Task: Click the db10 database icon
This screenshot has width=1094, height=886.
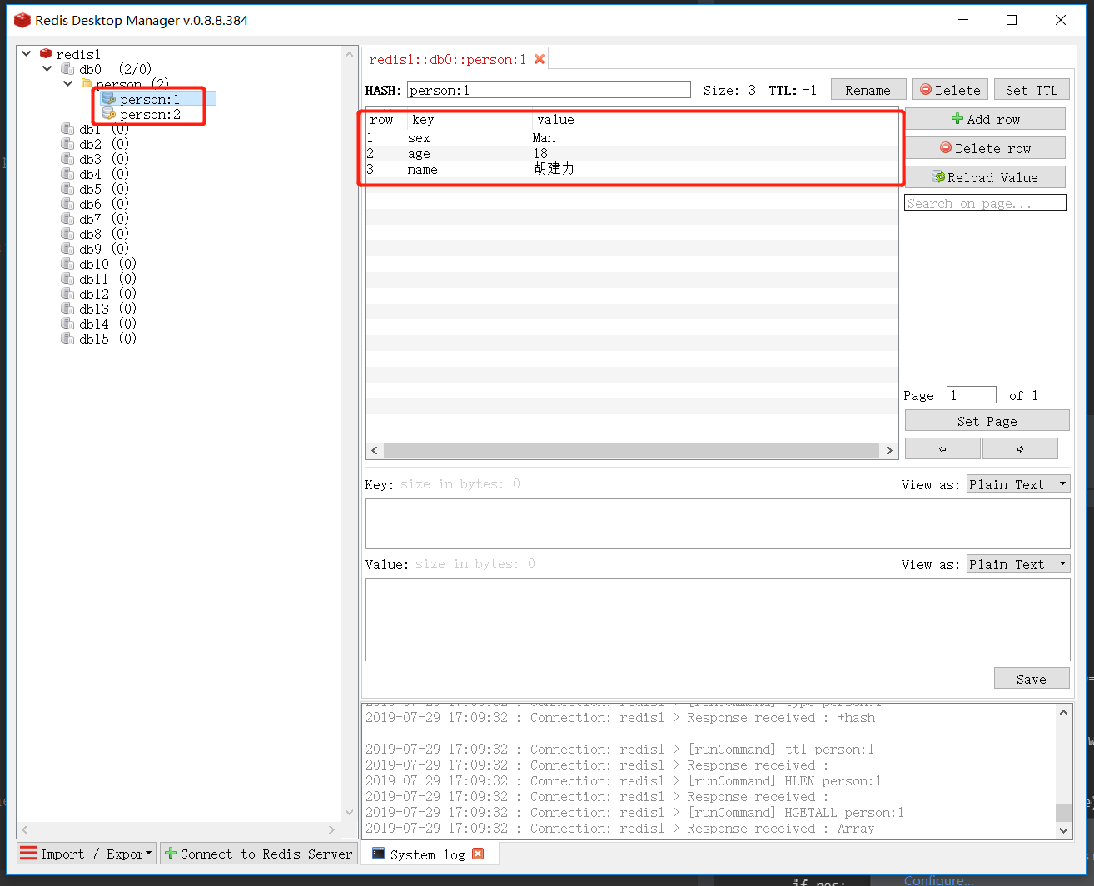Action: pos(67,264)
